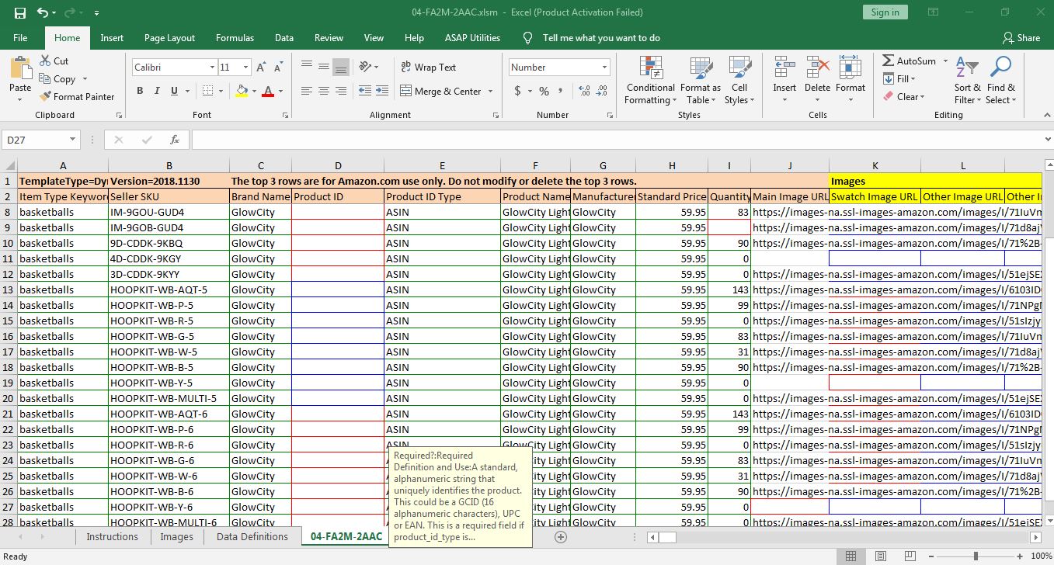The height and width of the screenshot is (565, 1054).
Task: Toggle Wrap Text for cells
Action: (x=428, y=68)
